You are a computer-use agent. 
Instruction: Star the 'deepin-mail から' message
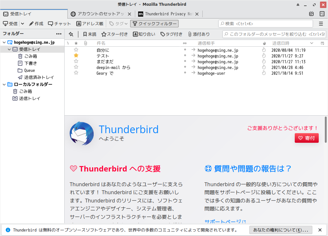[x=76, y=67]
